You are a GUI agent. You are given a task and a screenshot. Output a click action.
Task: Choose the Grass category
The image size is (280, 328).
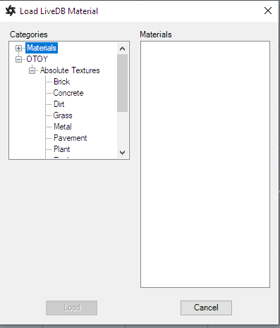[63, 115]
